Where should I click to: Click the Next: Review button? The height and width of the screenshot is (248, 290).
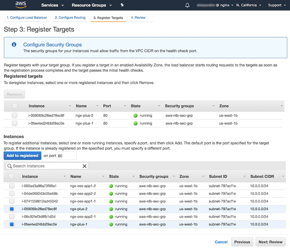(270, 242)
